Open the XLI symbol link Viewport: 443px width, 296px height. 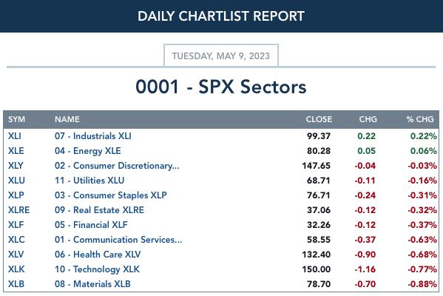(x=15, y=136)
